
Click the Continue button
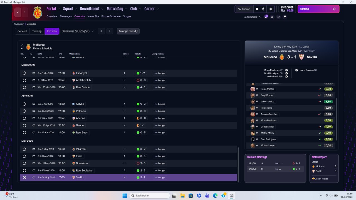click(x=318, y=9)
